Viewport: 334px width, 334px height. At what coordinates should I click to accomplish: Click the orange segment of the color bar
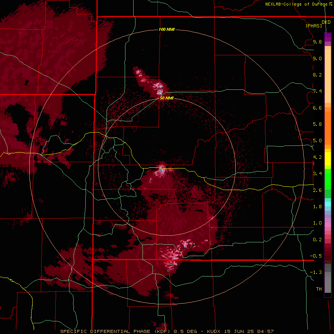coord(328,125)
